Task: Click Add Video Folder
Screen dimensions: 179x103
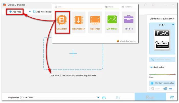Action: (42, 12)
